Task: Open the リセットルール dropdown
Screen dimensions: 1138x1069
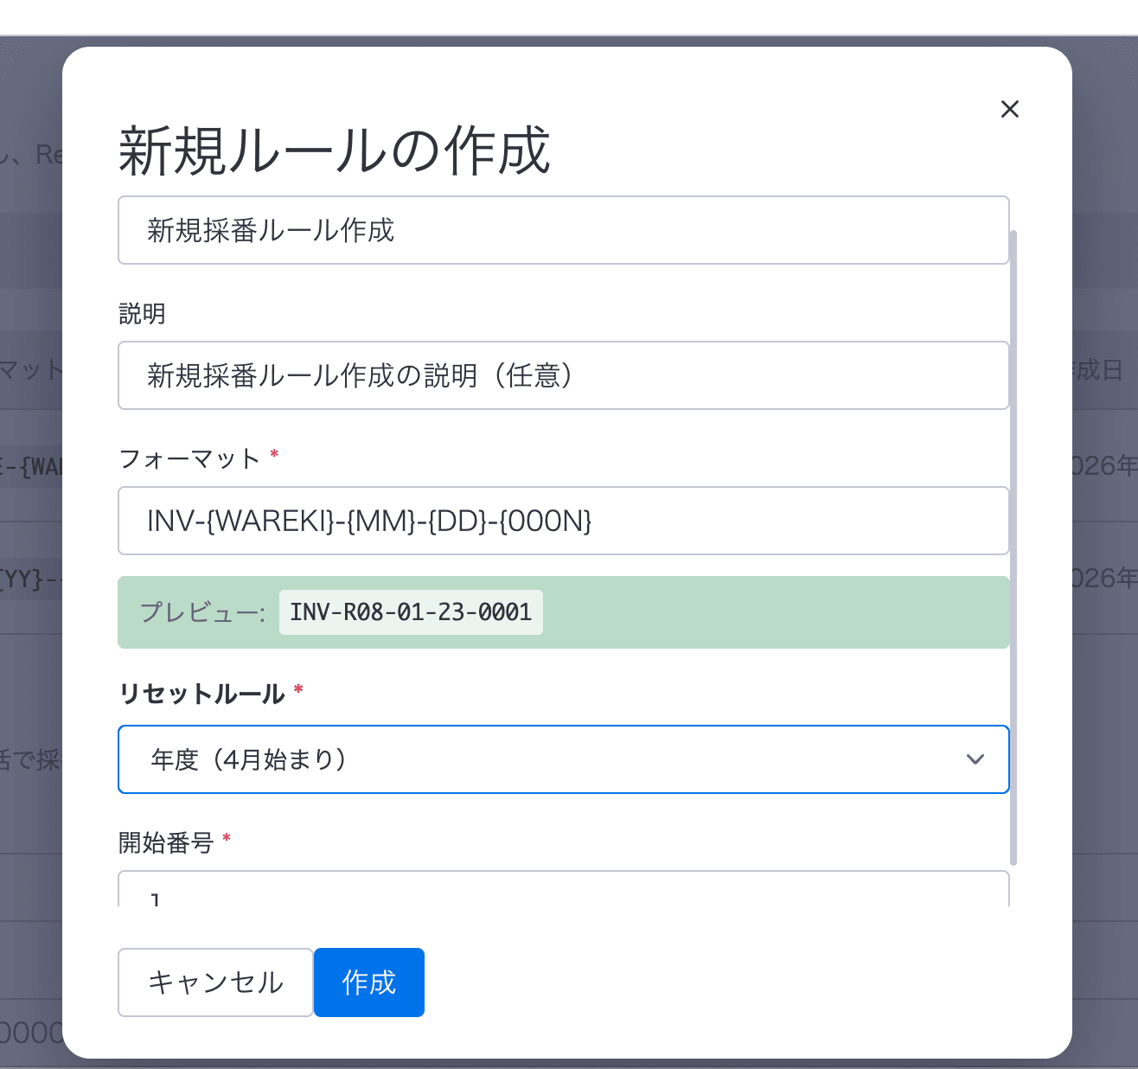Action: point(563,759)
